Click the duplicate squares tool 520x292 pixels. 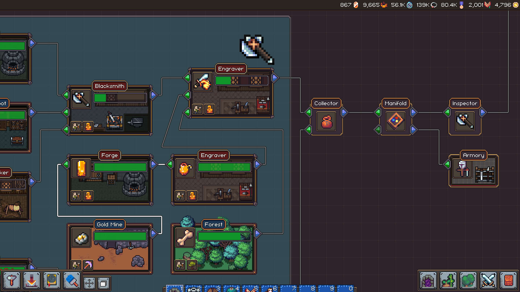click(x=103, y=283)
